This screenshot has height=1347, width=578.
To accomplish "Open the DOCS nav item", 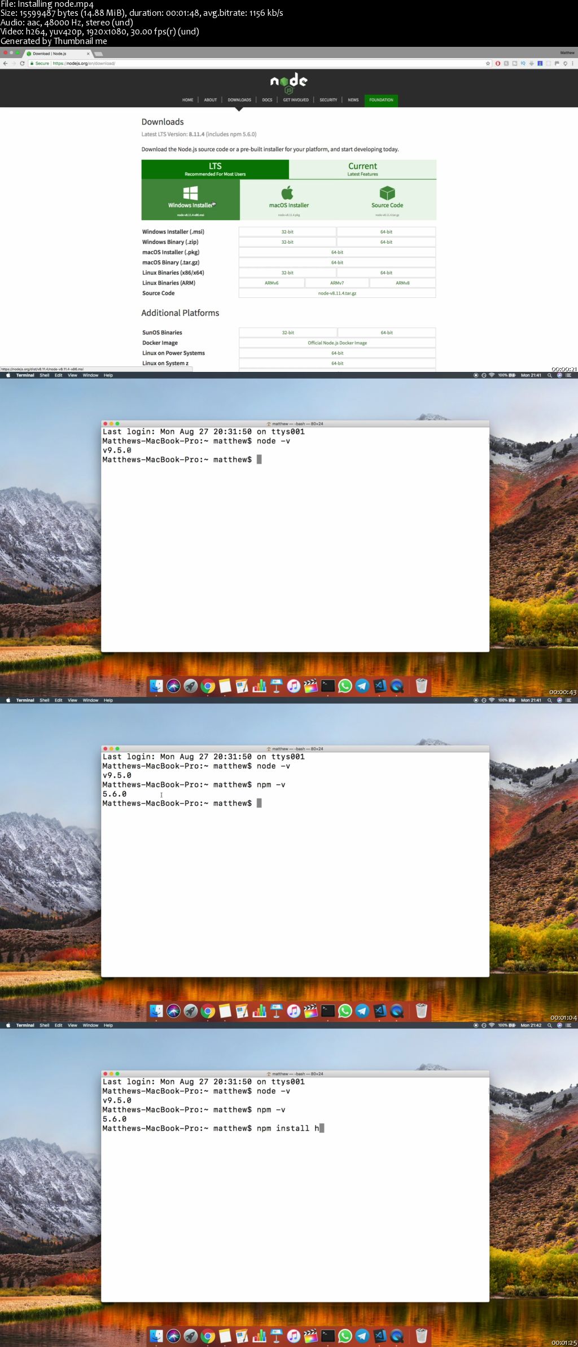I will pos(267,100).
